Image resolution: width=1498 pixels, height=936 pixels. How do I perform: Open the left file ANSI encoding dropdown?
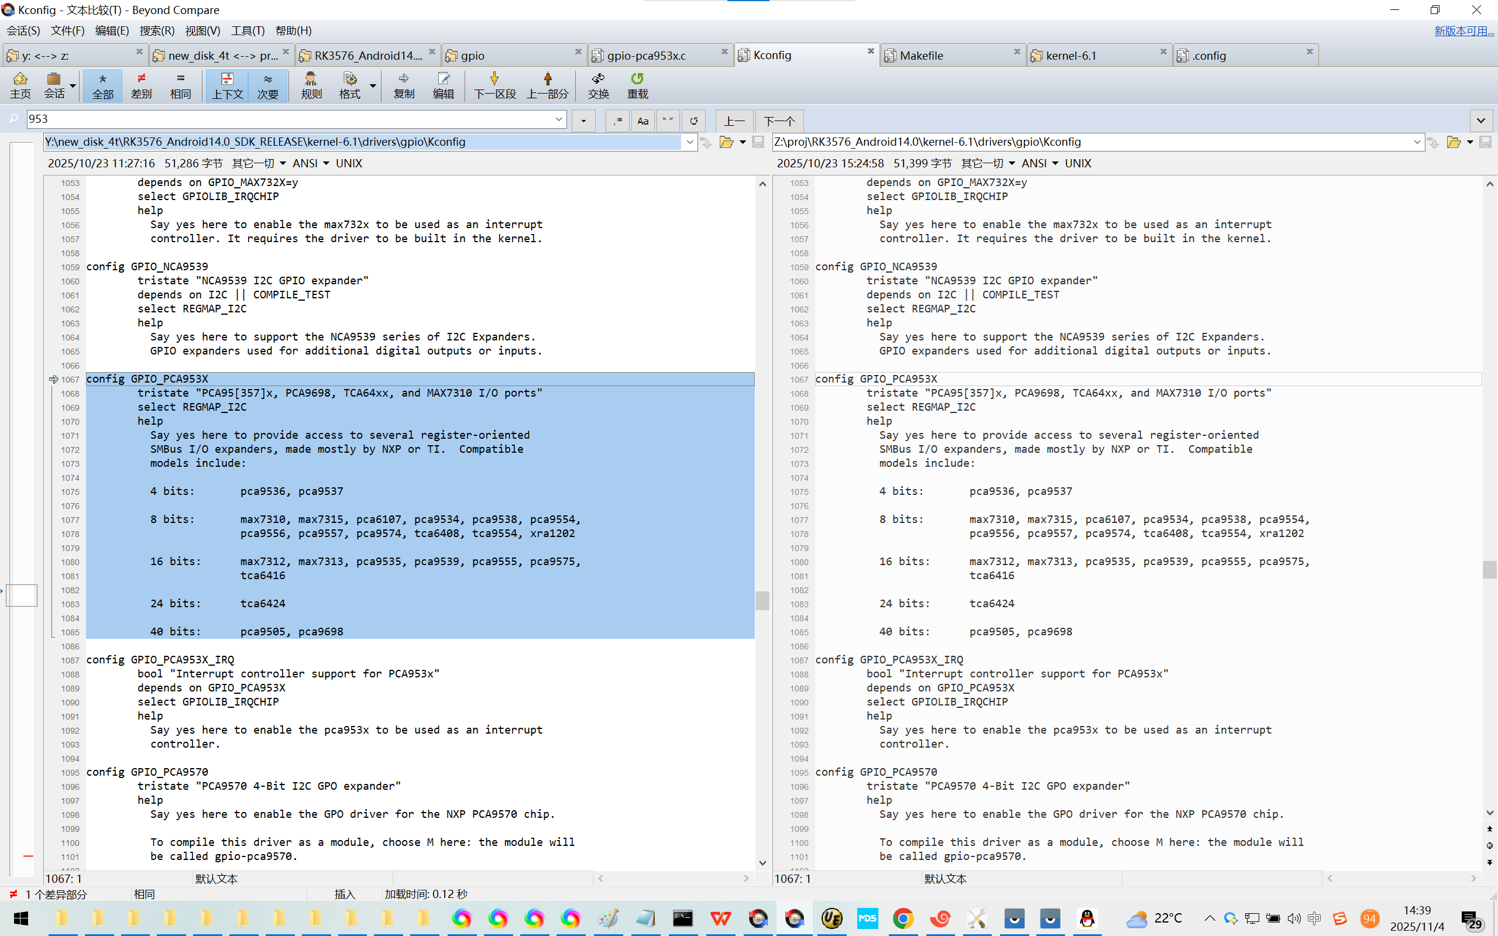[311, 163]
